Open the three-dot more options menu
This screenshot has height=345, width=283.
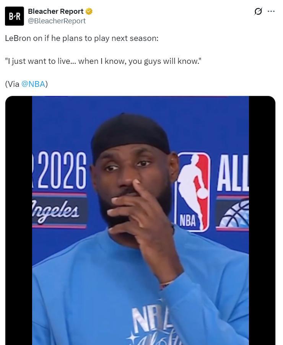[271, 11]
